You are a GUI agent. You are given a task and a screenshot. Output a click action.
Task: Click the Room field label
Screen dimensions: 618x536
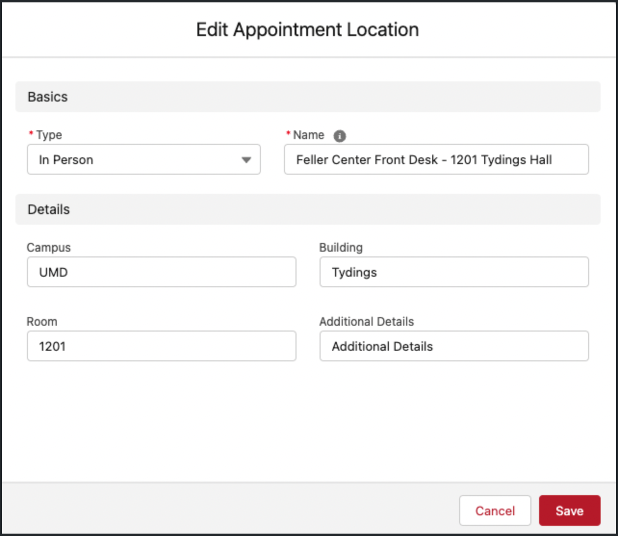42,321
